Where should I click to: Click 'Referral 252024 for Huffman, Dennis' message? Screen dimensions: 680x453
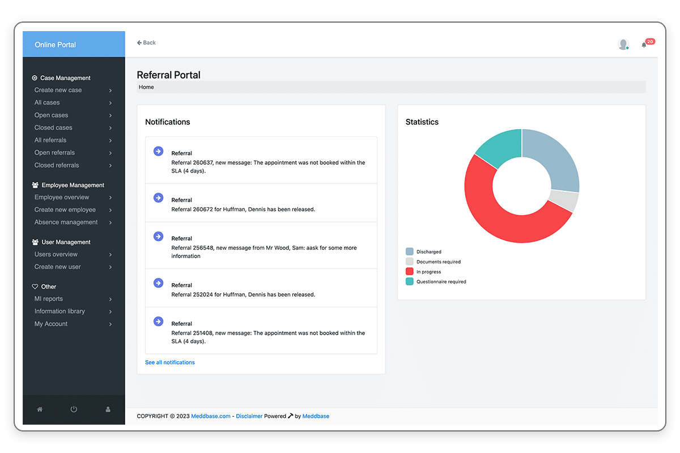243,294
